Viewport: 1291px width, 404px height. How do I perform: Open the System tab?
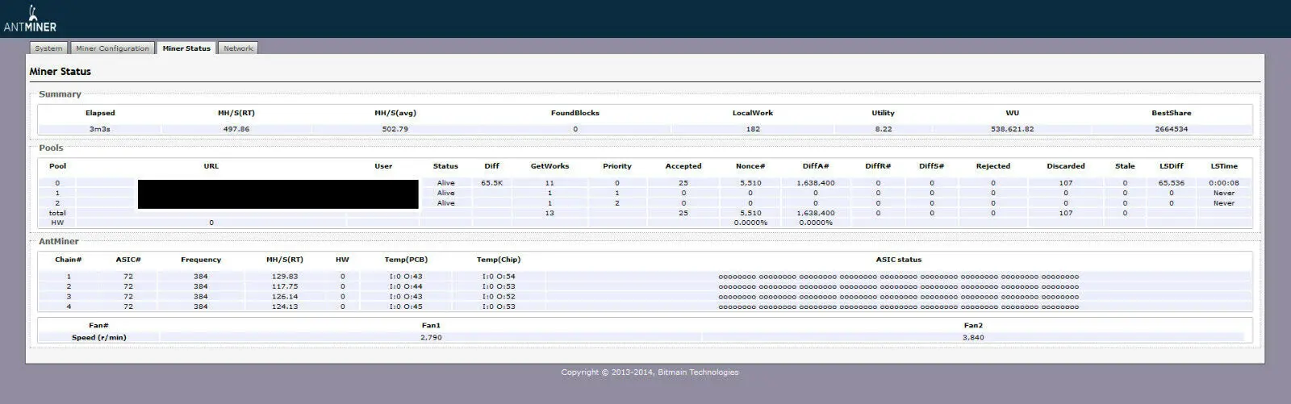(x=48, y=48)
